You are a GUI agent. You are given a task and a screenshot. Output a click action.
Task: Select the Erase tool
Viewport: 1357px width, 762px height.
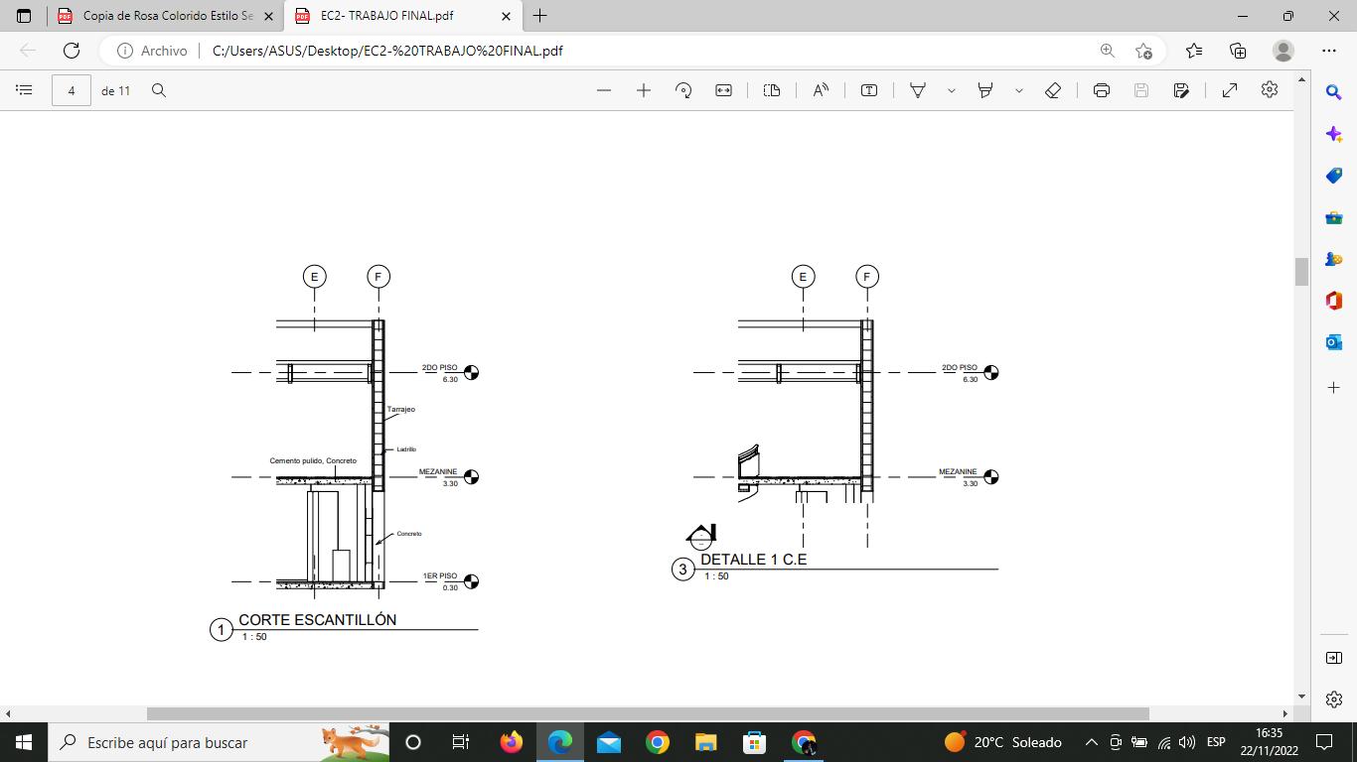pyautogui.click(x=1053, y=90)
